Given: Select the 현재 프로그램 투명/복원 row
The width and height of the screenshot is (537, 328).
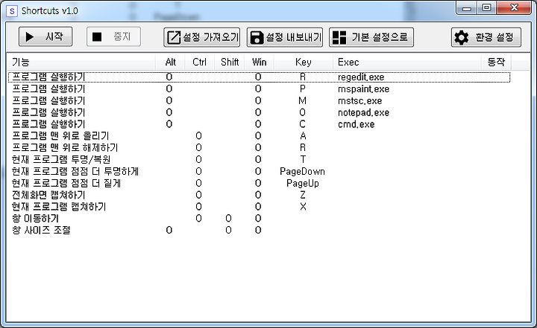Looking at the screenshot, I should (259, 160).
